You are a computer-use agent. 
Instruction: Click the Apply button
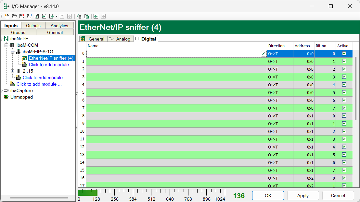(303, 196)
